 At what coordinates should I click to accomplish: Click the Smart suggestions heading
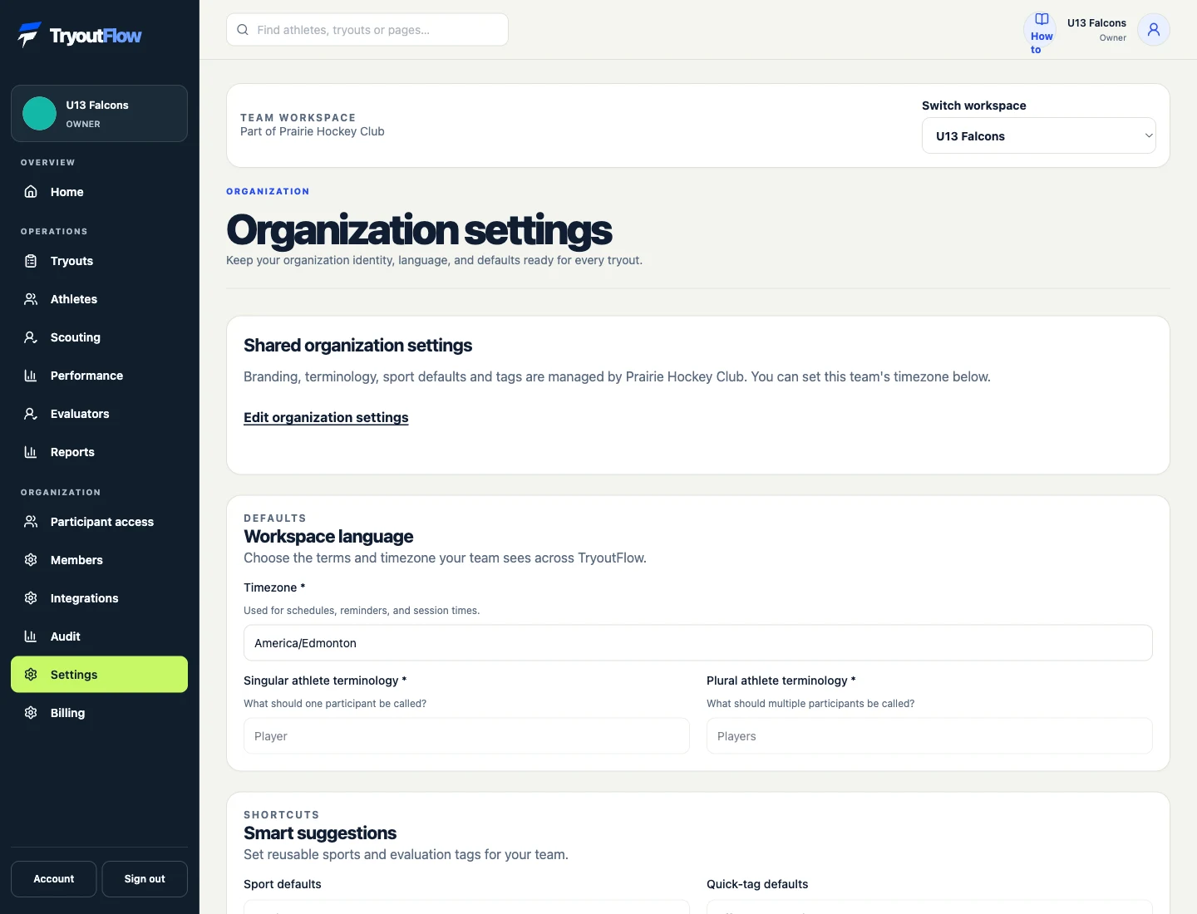(320, 833)
